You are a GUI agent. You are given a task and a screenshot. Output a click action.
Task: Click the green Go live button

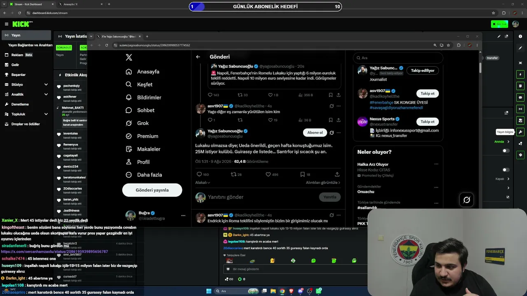click(499, 24)
